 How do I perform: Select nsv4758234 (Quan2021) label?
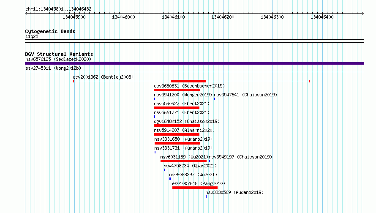click(190, 166)
